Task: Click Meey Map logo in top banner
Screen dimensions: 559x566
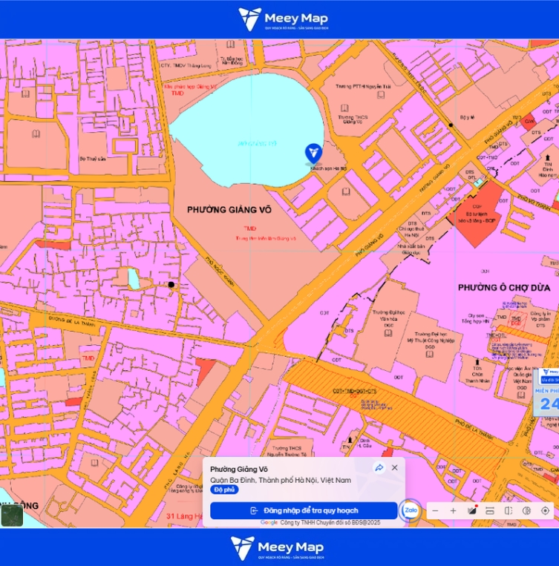Action: (x=283, y=19)
